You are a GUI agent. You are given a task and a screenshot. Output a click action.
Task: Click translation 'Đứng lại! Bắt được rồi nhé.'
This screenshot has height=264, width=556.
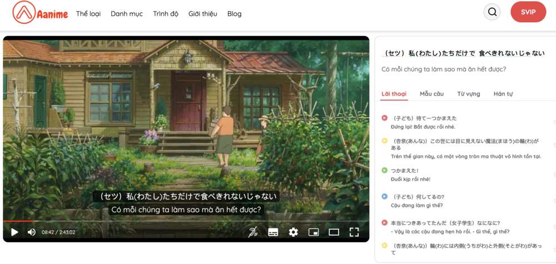tap(423, 127)
